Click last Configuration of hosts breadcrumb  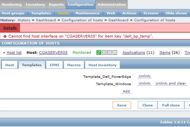(x=155, y=20)
